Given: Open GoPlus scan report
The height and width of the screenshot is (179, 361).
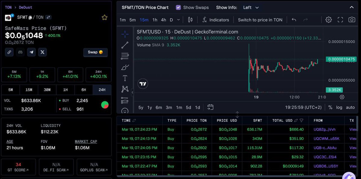Looking at the screenshot, I should [x=94, y=167].
